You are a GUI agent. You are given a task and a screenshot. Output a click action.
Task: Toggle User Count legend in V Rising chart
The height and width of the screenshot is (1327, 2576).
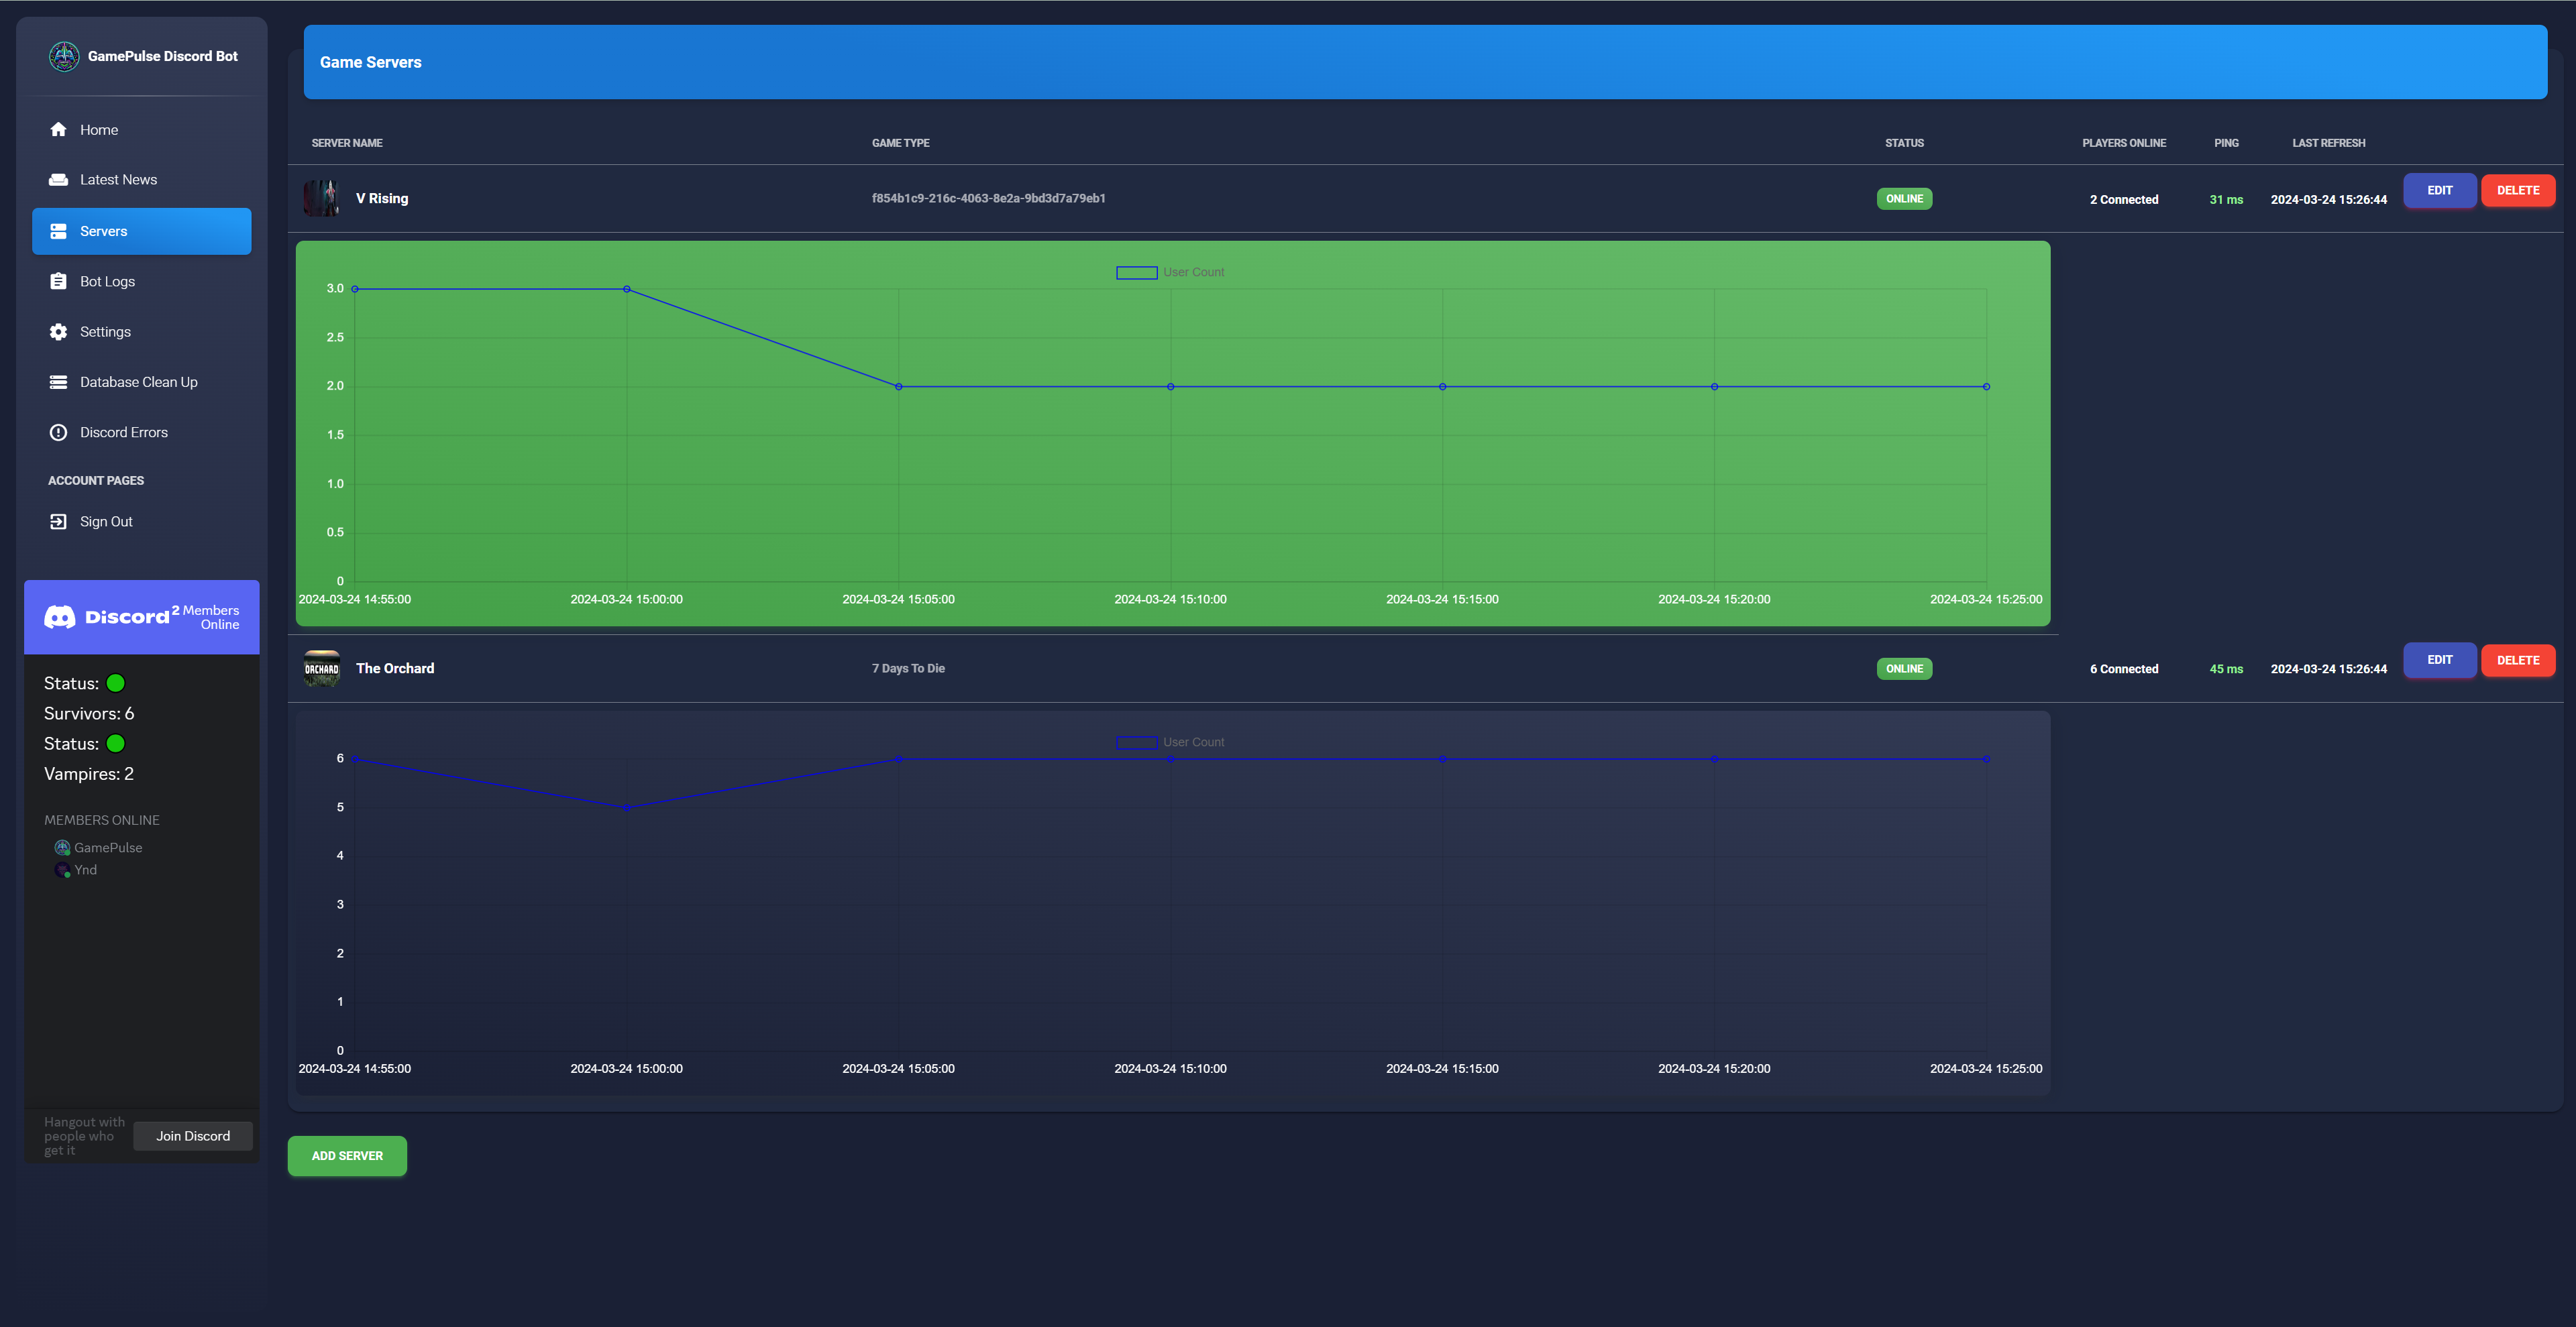[x=1169, y=273]
